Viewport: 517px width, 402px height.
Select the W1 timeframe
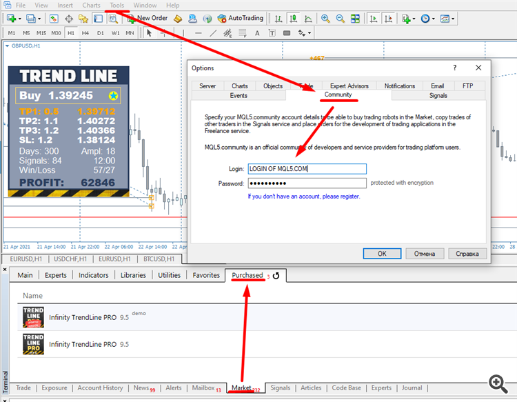pyautogui.click(x=115, y=33)
